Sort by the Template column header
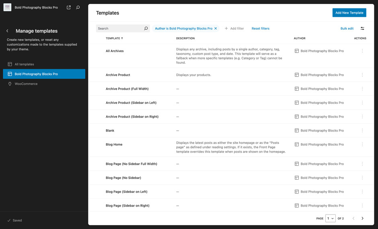Viewport: 378px width, 229px height. pos(114,39)
